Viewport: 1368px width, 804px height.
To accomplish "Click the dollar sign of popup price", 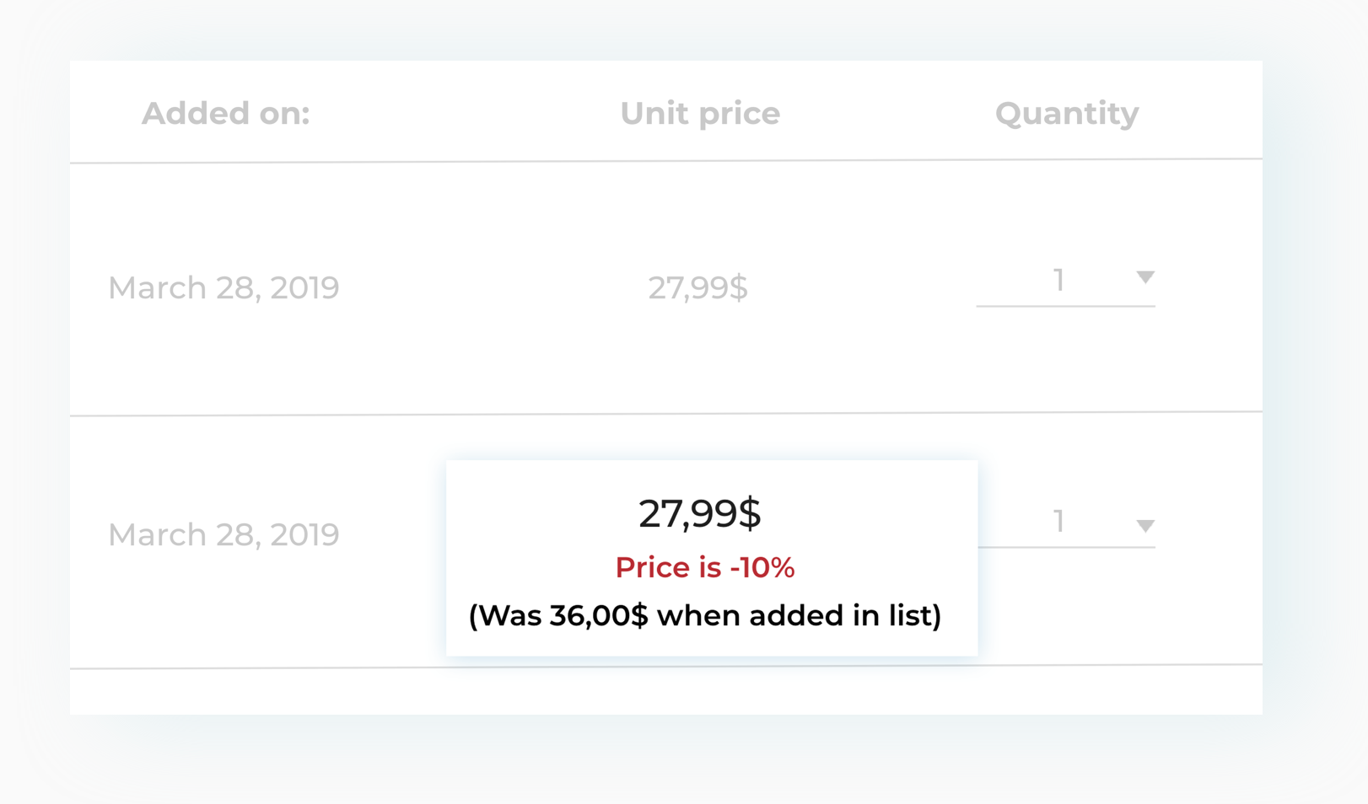I will coord(750,513).
